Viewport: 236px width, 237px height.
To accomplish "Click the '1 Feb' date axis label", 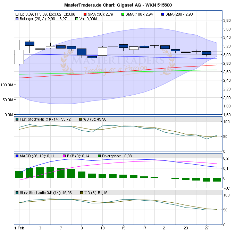I will [19, 228].
